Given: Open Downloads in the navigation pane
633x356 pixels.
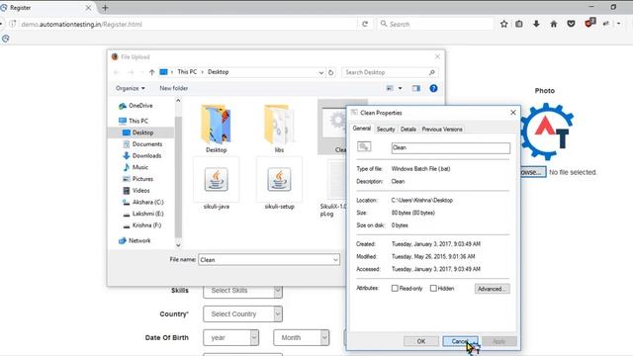Looking at the screenshot, I should tap(142, 156).
